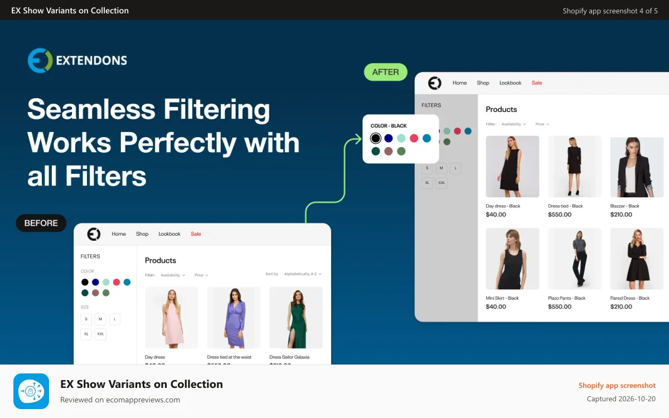This screenshot has height=418, width=669.
Task: Open Shop in the After window menu
Action: [x=483, y=83]
